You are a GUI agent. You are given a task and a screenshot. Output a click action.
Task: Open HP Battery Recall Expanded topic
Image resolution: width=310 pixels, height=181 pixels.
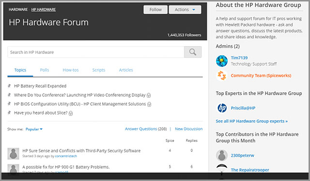click(x=40, y=86)
